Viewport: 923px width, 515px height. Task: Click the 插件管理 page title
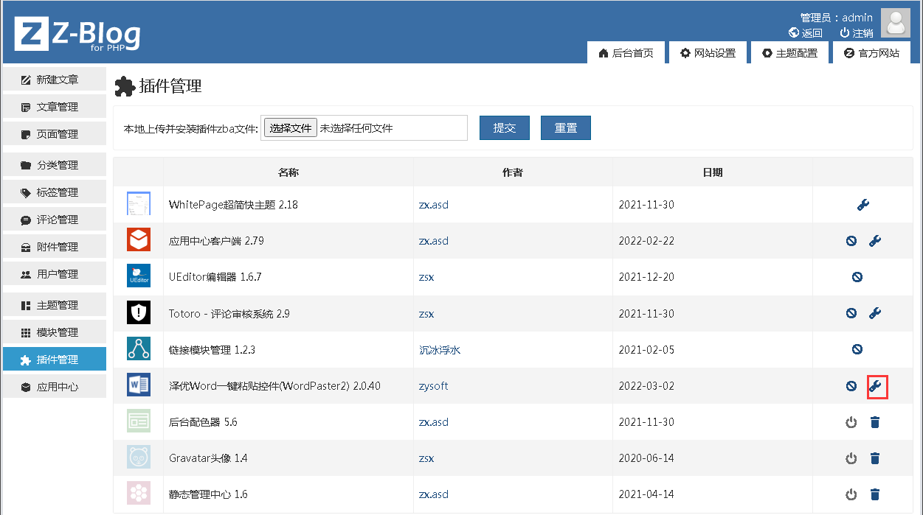coord(170,86)
